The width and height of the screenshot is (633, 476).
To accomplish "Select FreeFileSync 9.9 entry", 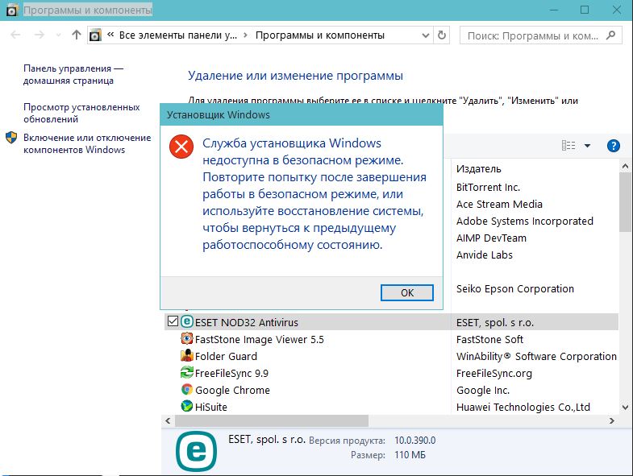I will tap(231, 373).
